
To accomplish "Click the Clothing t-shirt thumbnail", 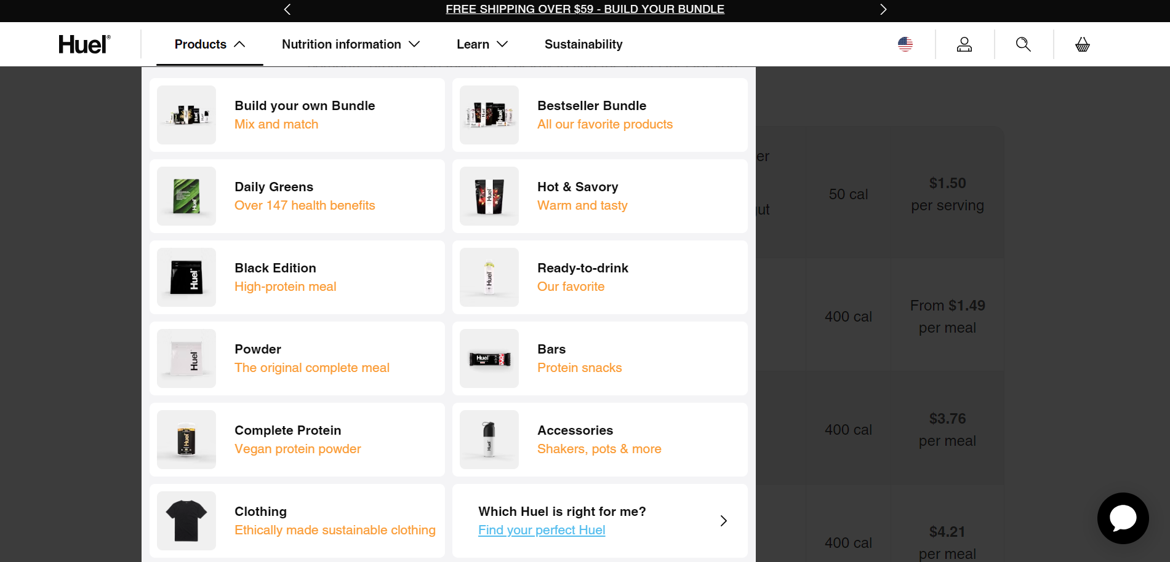I will [186, 521].
